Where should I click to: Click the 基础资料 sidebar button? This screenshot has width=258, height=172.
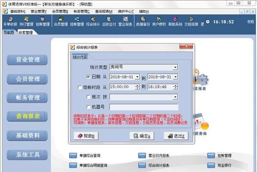pyautogui.click(x=28, y=135)
